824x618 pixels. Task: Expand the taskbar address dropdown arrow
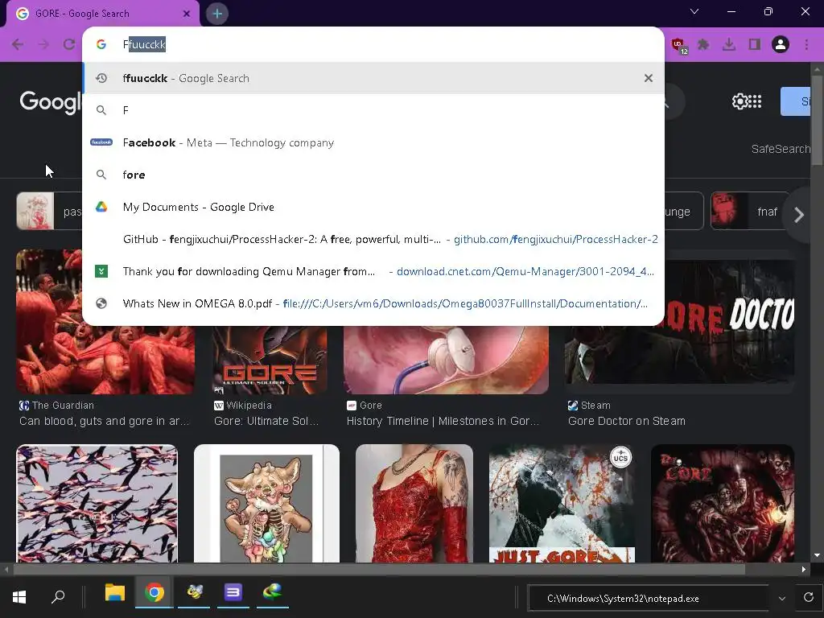782,599
